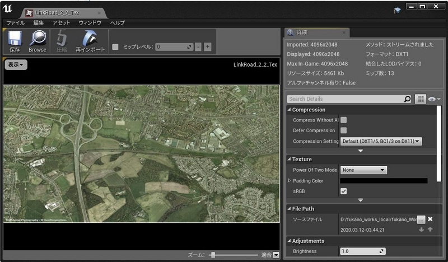This screenshot has height=262, width=448.
Task: Click Browse to find the asset in Content Browser
Action: click(x=38, y=41)
